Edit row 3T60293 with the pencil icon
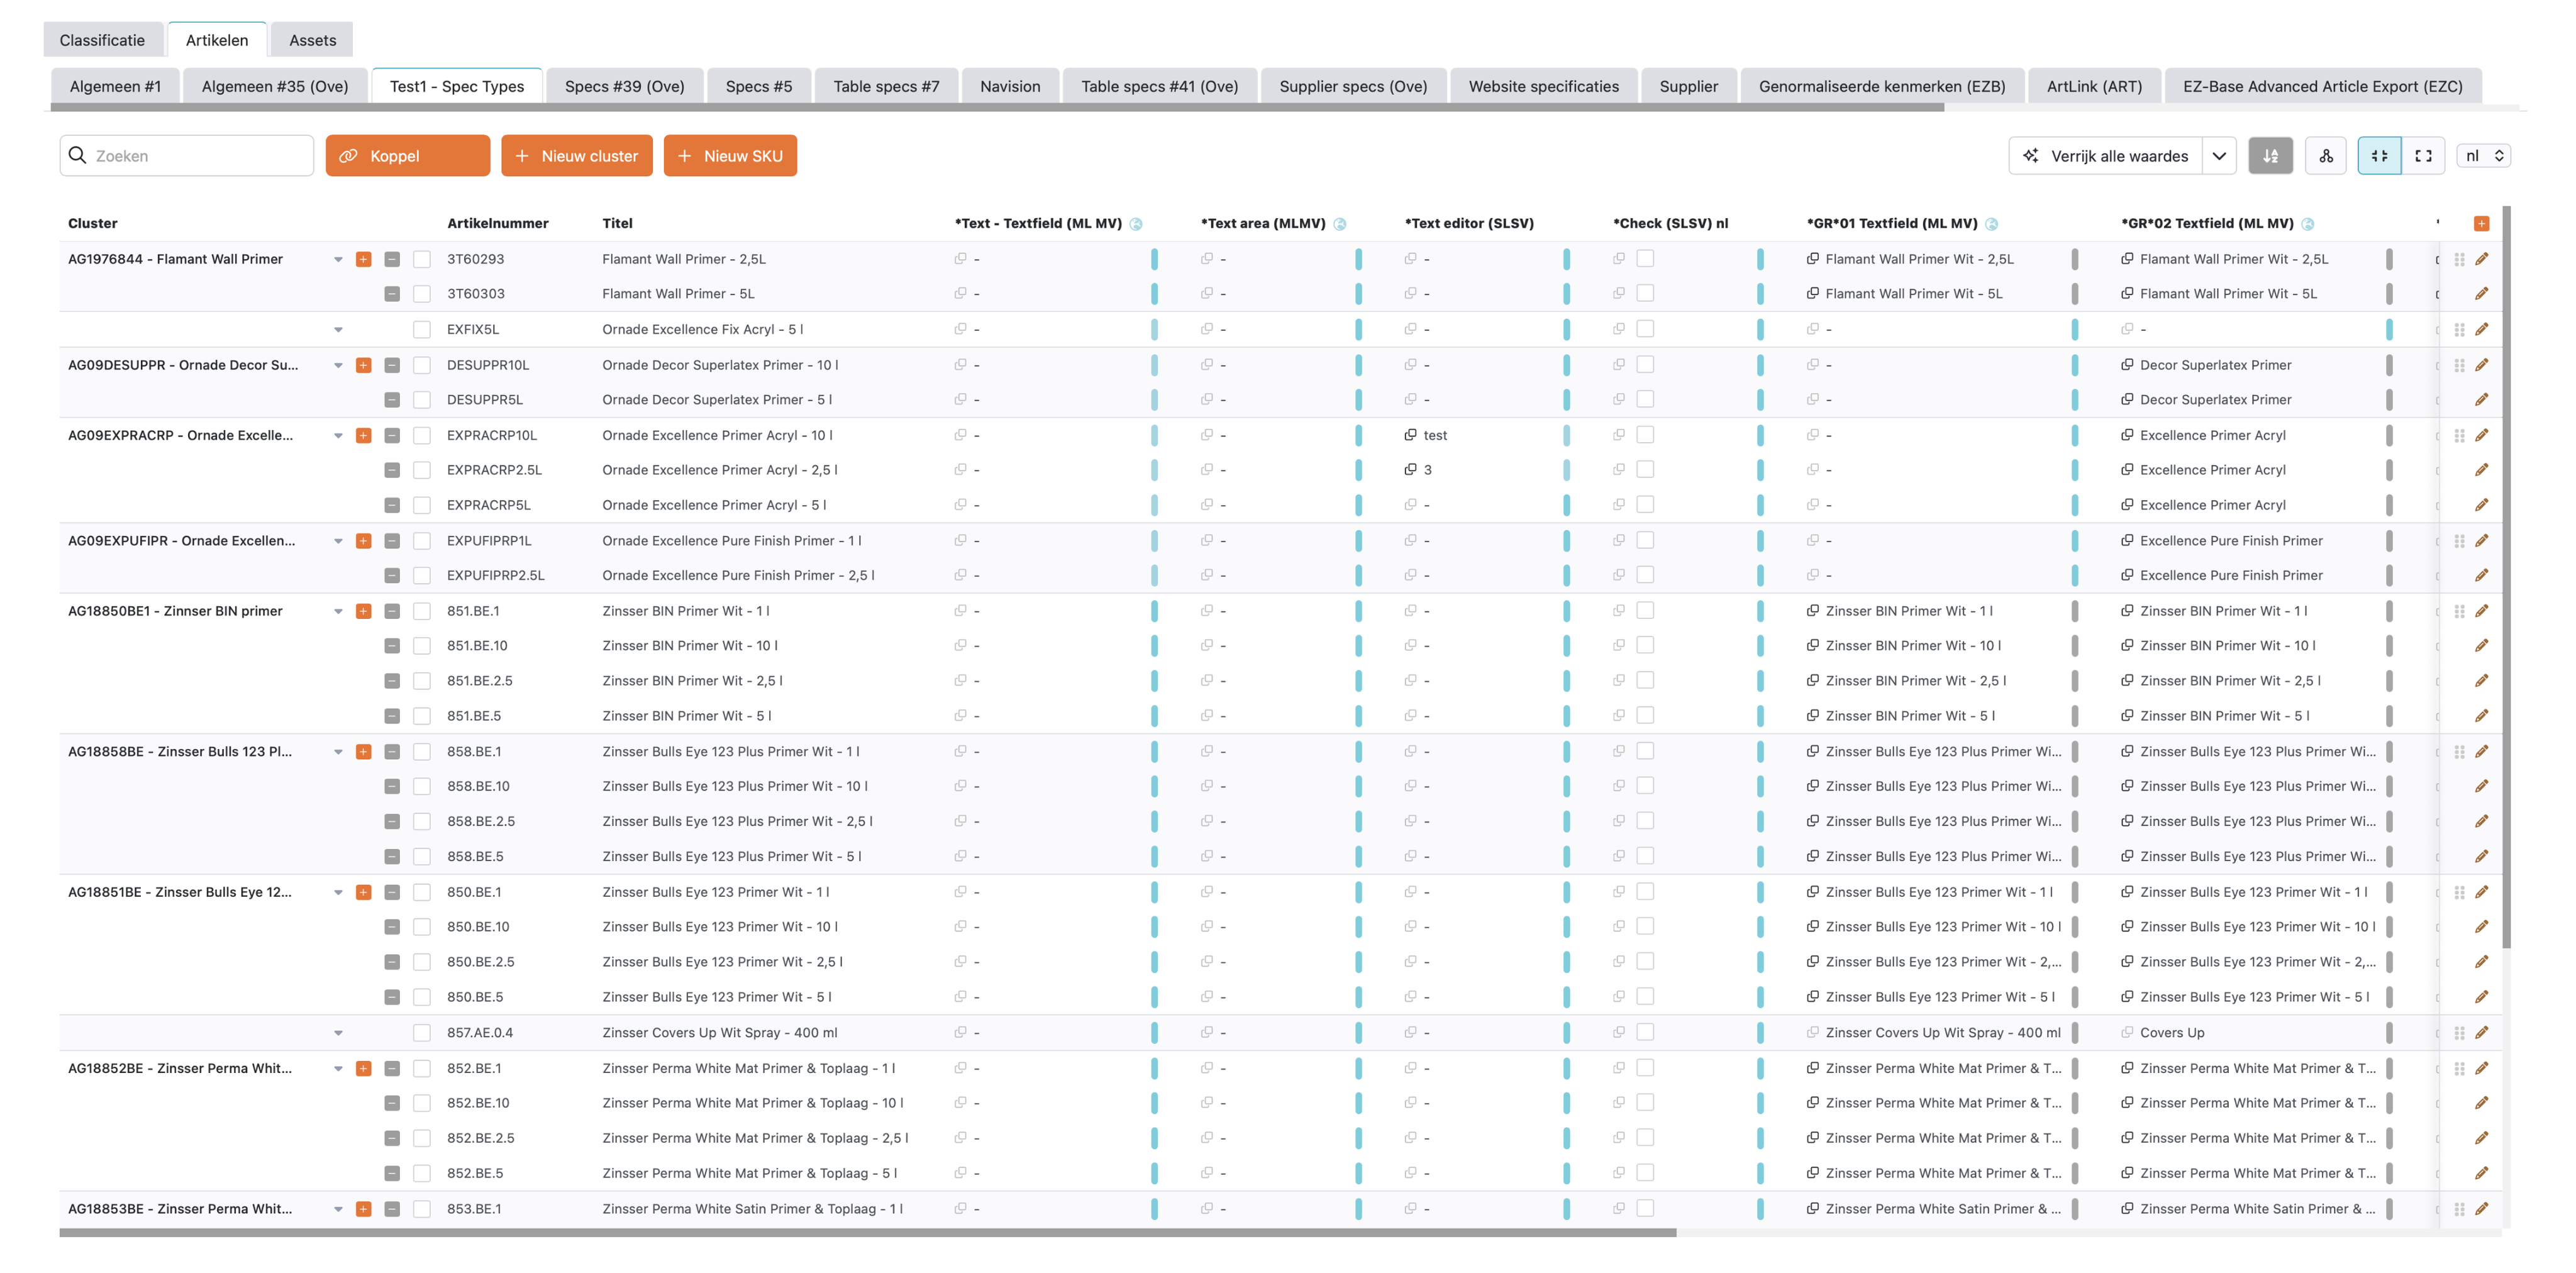2576x1273 pixels. [2481, 259]
